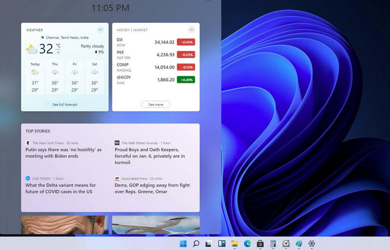Screen dimensions: 390x250
Task: Switch temperature unit to °F
Action: coord(58,53)
